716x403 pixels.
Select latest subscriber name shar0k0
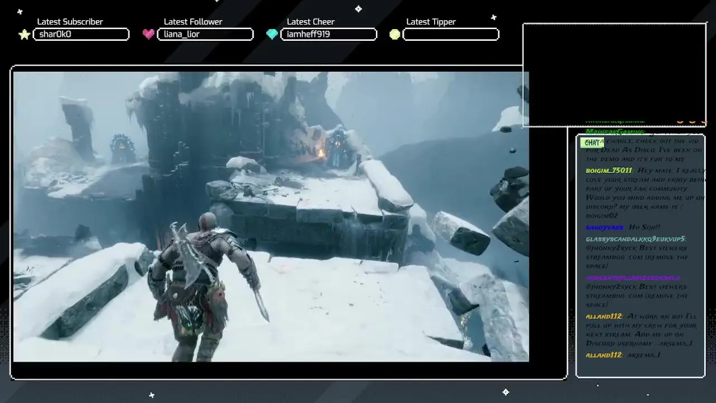point(55,34)
